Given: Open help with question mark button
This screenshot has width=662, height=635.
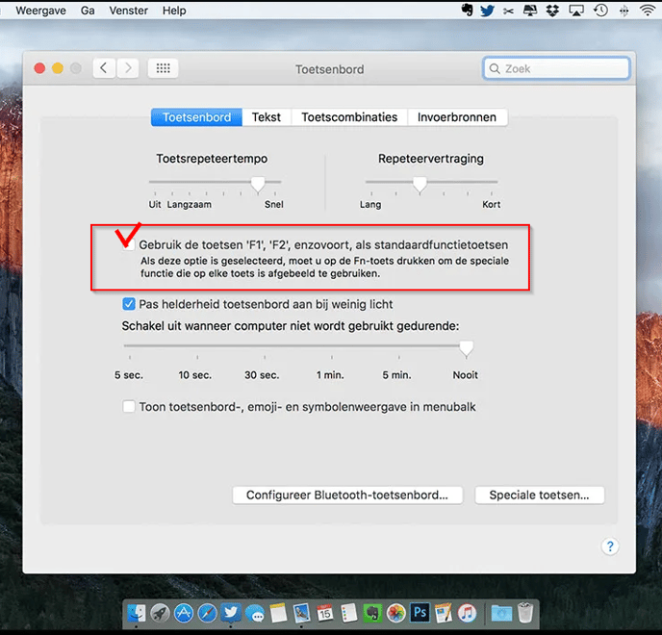Looking at the screenshot, I should click(610, 546).
